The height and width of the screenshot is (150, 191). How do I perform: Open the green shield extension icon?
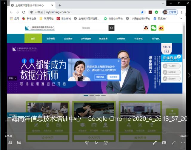point(156,12)
